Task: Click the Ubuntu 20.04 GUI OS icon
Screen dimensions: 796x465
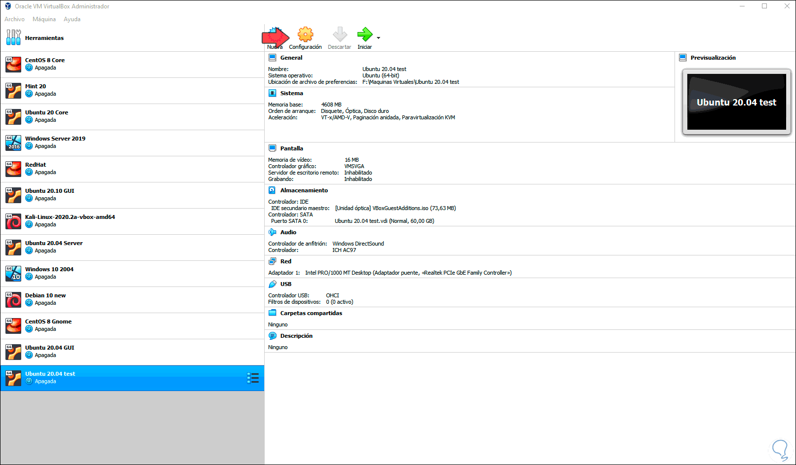Action: point(13,352)
